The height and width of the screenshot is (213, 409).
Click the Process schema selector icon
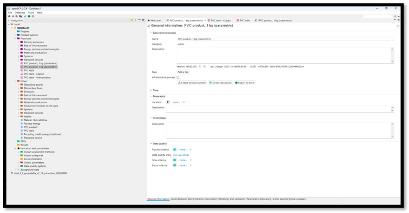tap(174, 150)
